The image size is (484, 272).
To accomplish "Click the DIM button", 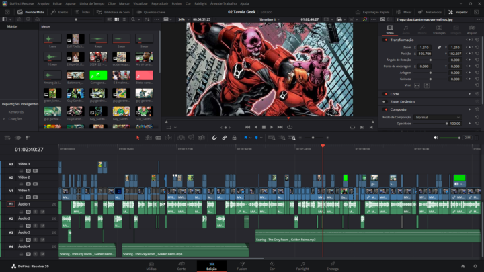I will [x=467, y=138].
